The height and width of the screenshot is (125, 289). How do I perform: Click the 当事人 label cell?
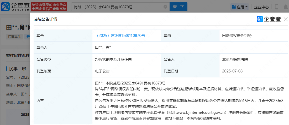tap(63, 48)
